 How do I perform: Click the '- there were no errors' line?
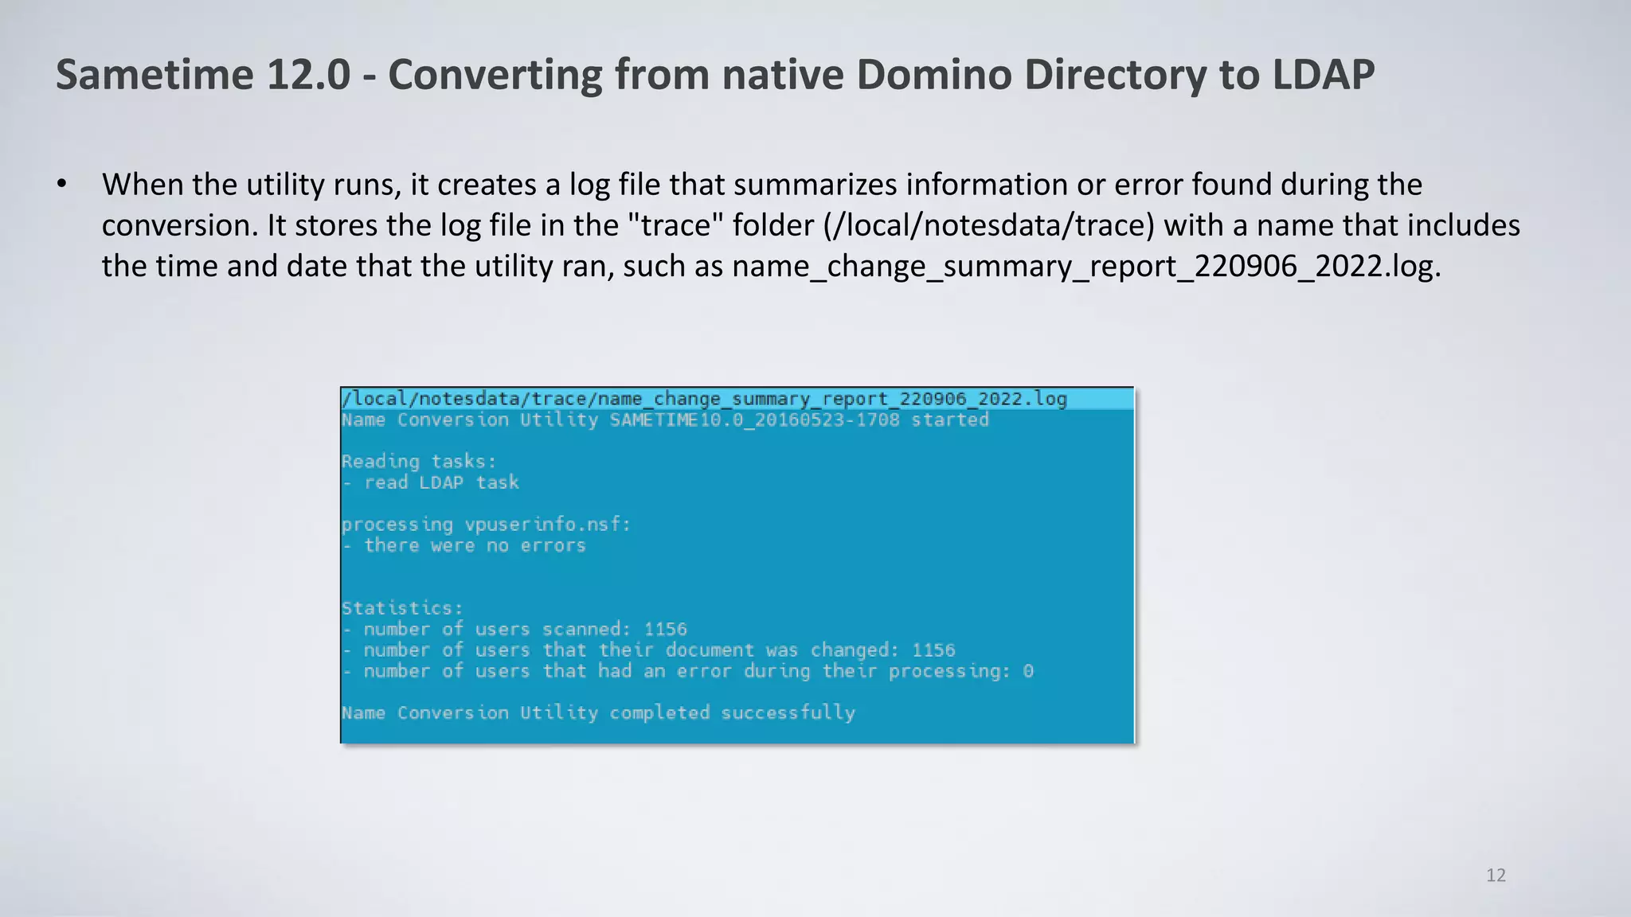pos(464,546)
